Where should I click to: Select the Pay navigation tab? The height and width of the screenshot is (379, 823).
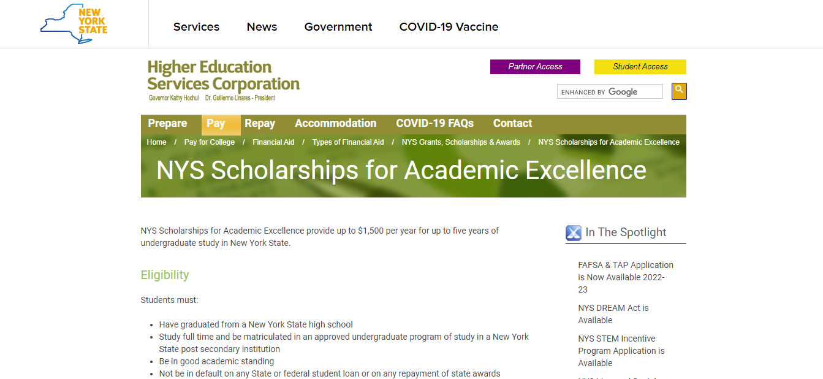click(x=216, y=123)
